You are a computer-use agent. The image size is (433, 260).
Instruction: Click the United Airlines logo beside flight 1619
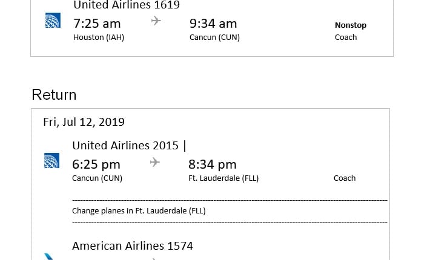pyautogui.click(x=53, y=21)
